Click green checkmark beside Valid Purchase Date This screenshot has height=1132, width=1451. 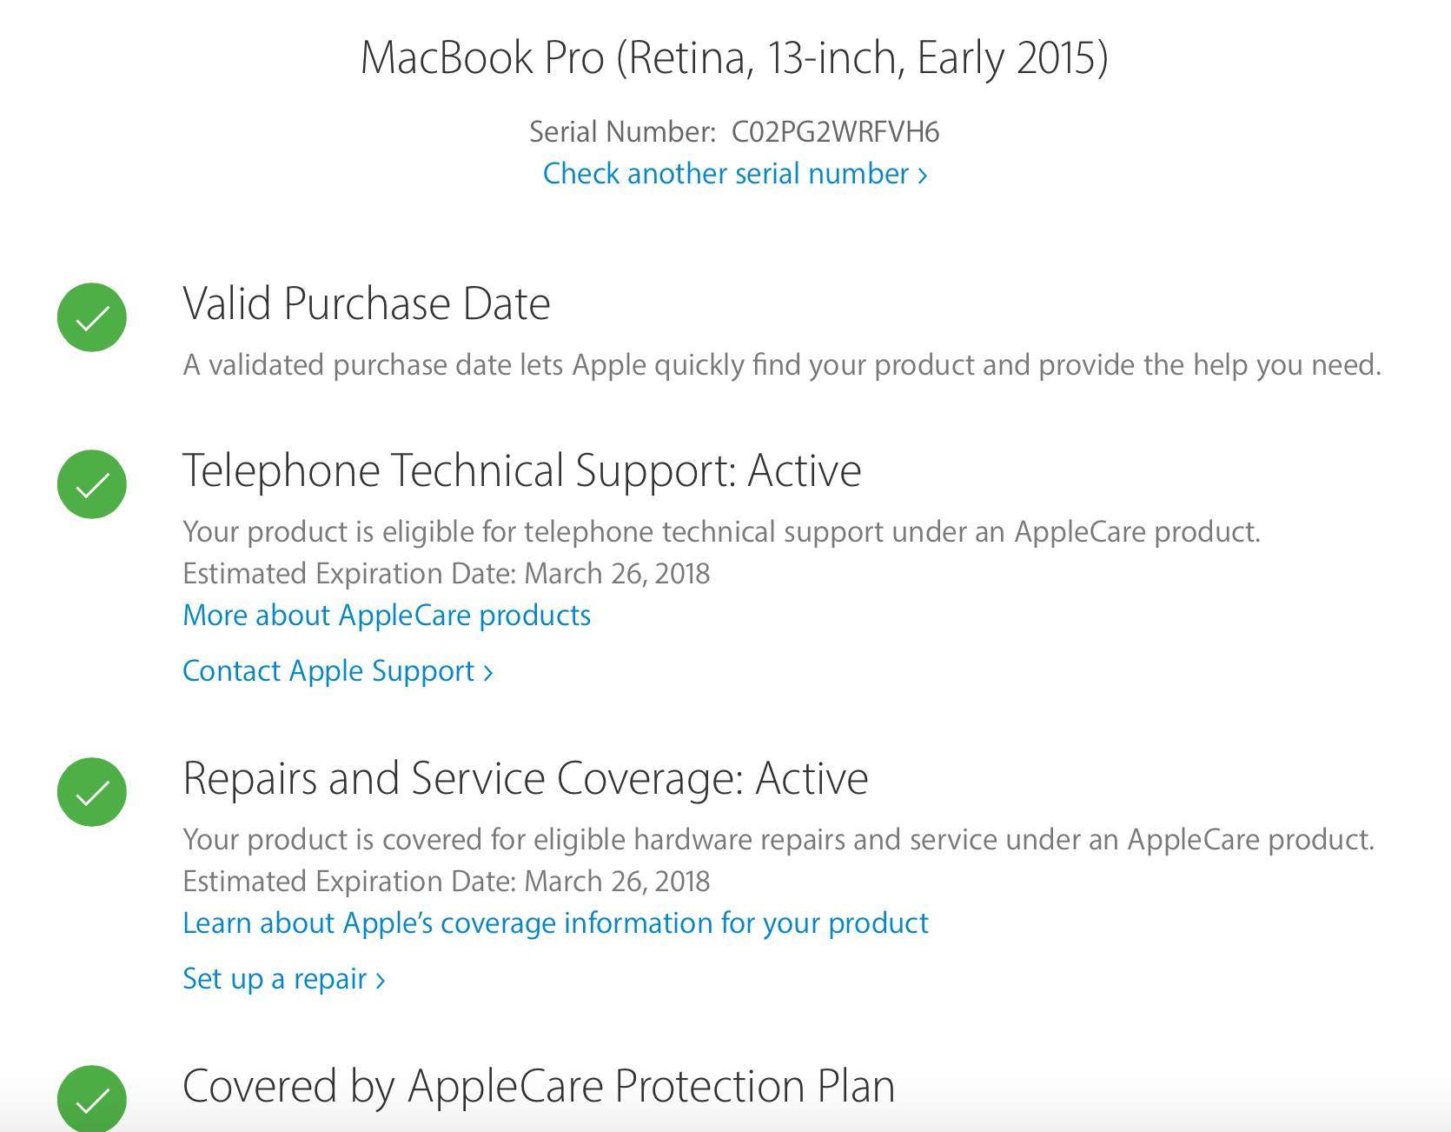point(92,317)
